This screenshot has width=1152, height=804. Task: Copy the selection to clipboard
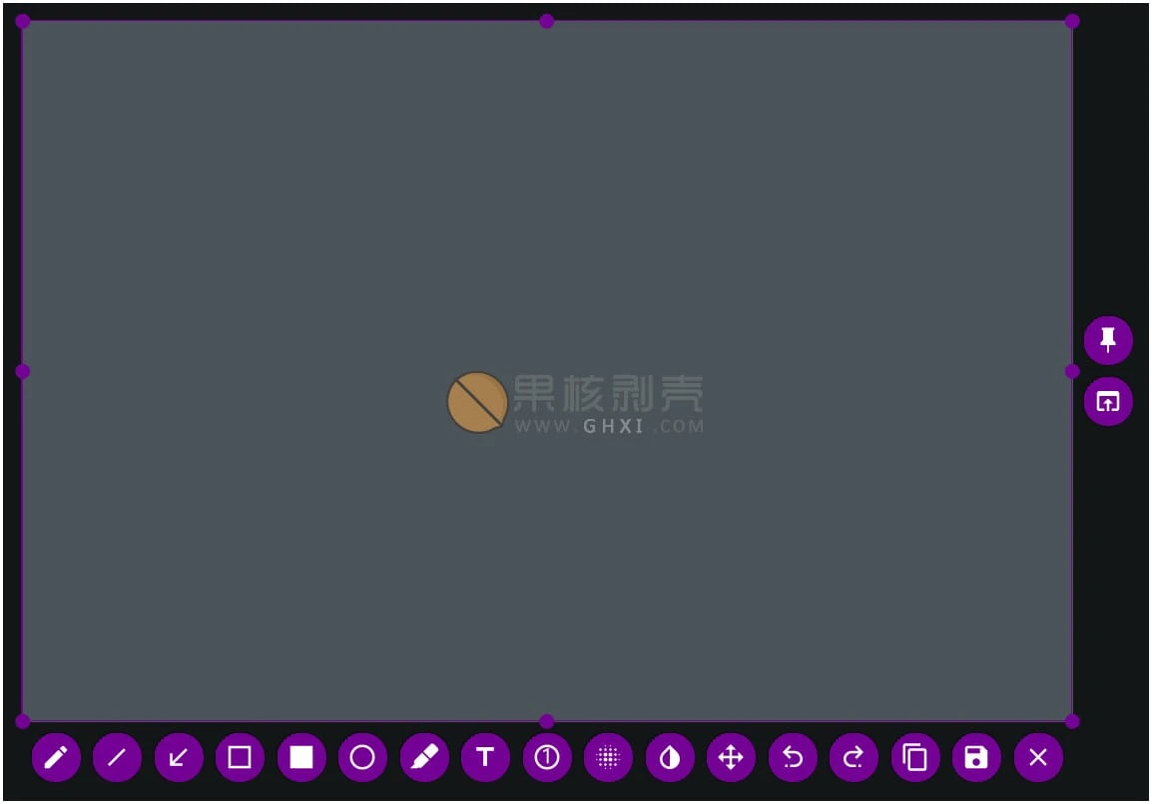click(915, 758)
